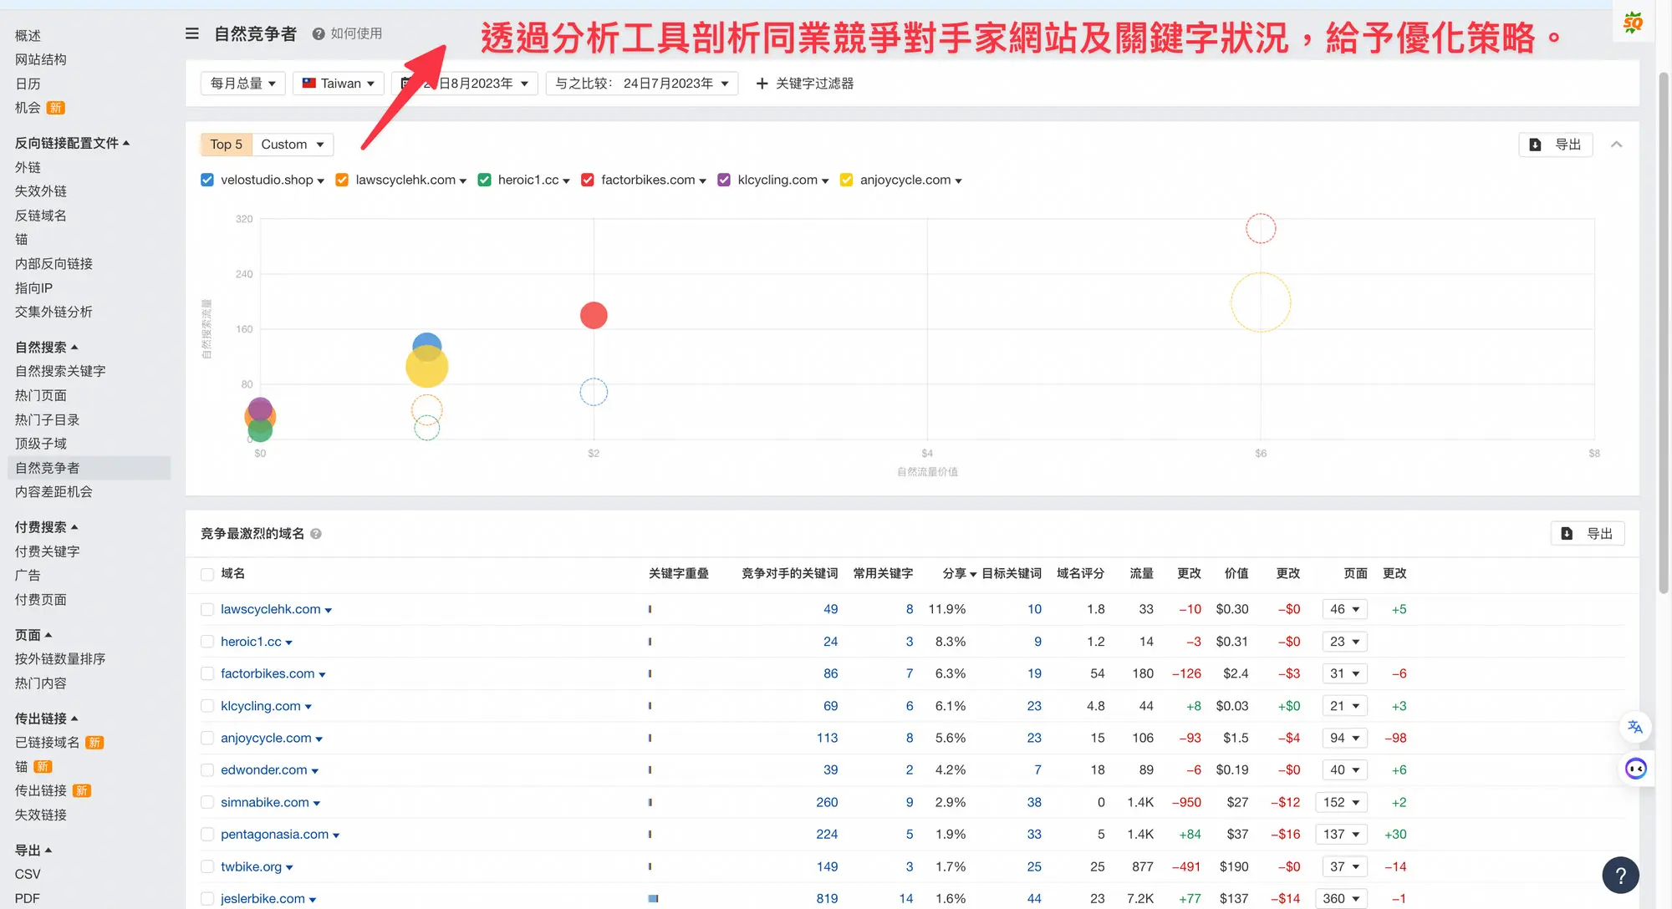
Task: Uncheck velostudio.shop in chart legend
Action: click(207, 180)
